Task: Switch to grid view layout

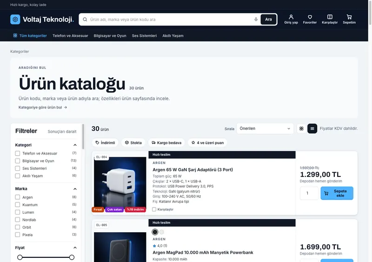Action: tap(301, 128)
